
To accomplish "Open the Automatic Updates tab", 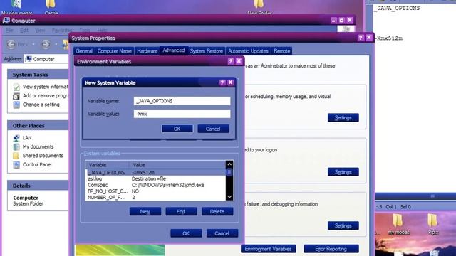I will point(248,51).
